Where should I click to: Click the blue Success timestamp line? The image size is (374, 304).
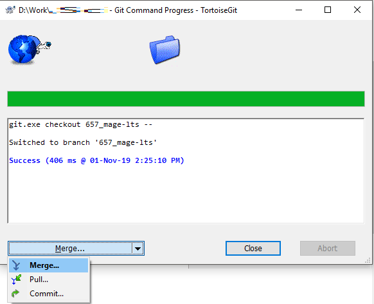tap(96, 160)
